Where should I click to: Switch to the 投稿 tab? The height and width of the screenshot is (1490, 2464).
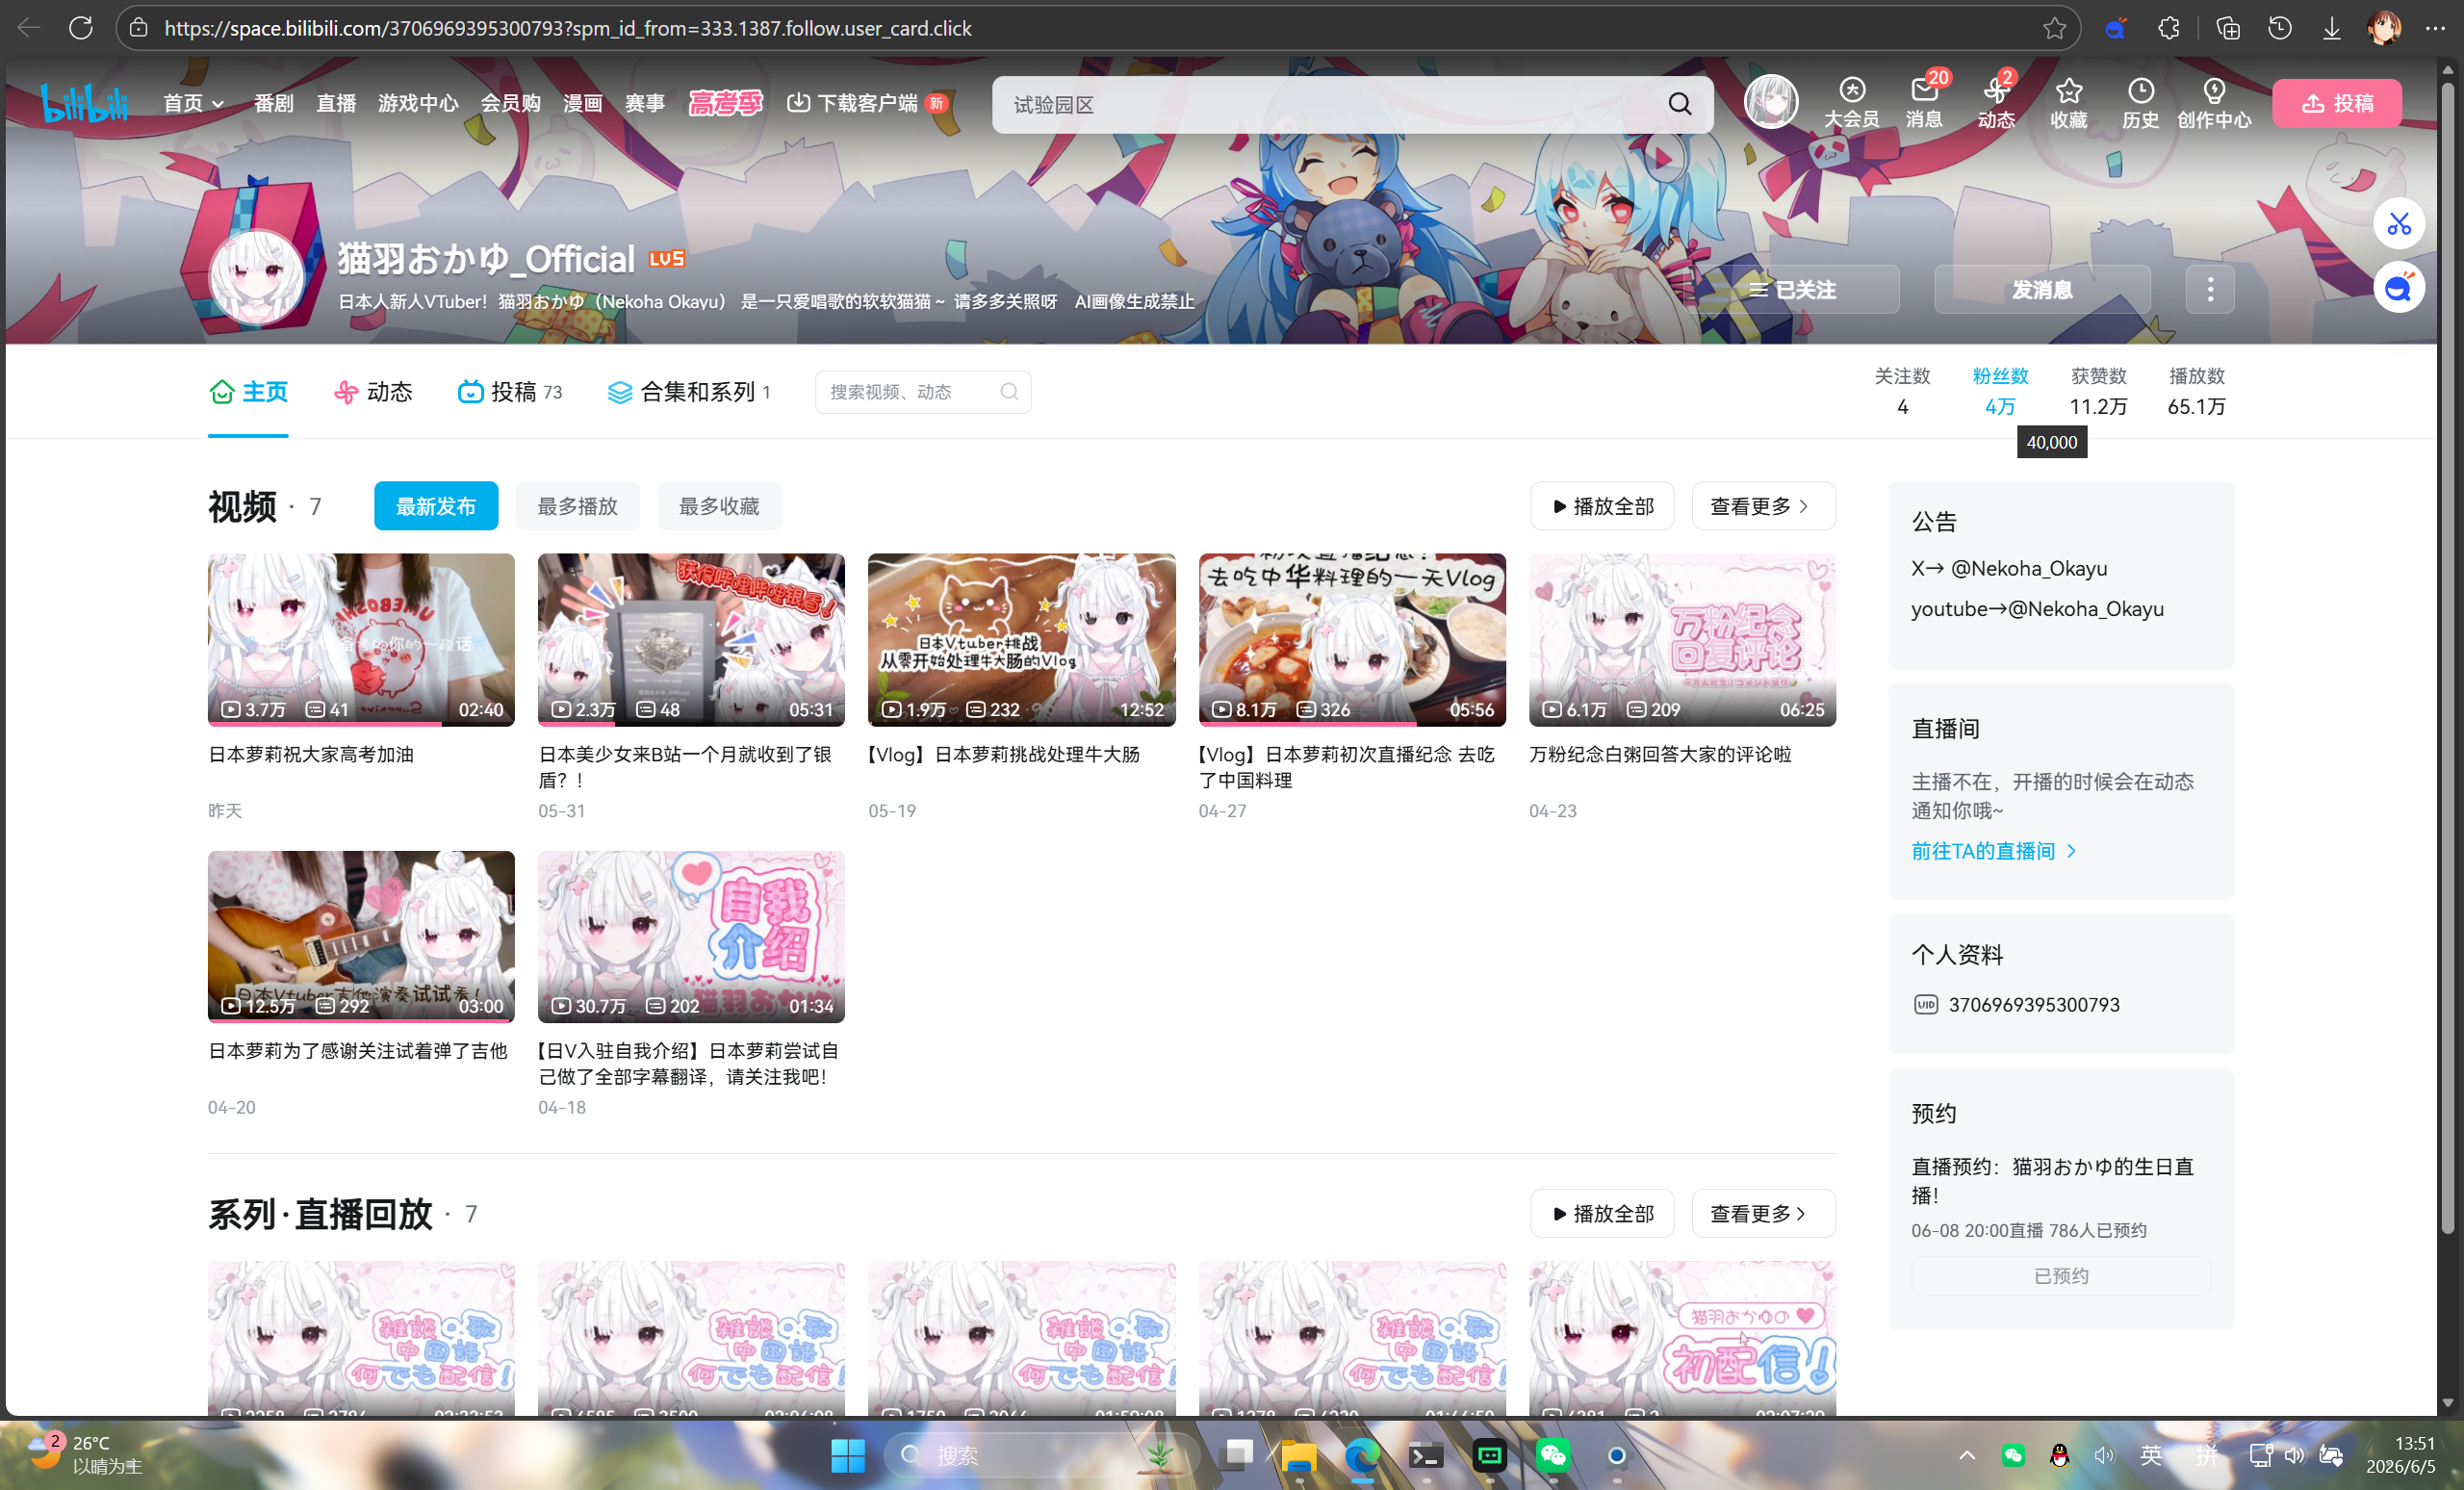pos(510,392)
